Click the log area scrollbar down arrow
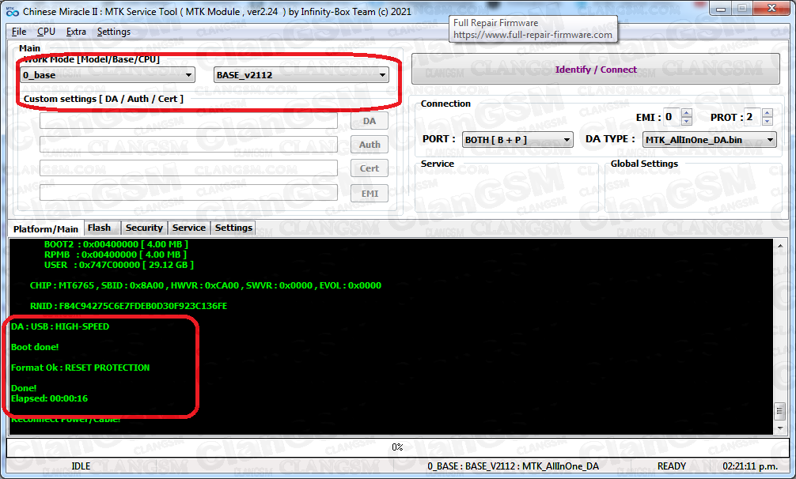Image resolution: width=796 pixels, height=479 pixels. coord(779,428)
